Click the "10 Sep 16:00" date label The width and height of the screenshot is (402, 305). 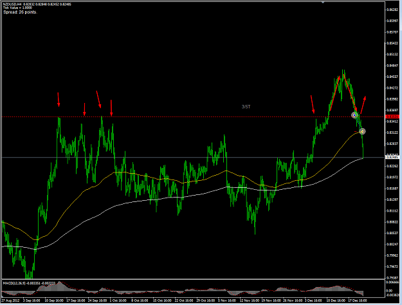(54, 300)
